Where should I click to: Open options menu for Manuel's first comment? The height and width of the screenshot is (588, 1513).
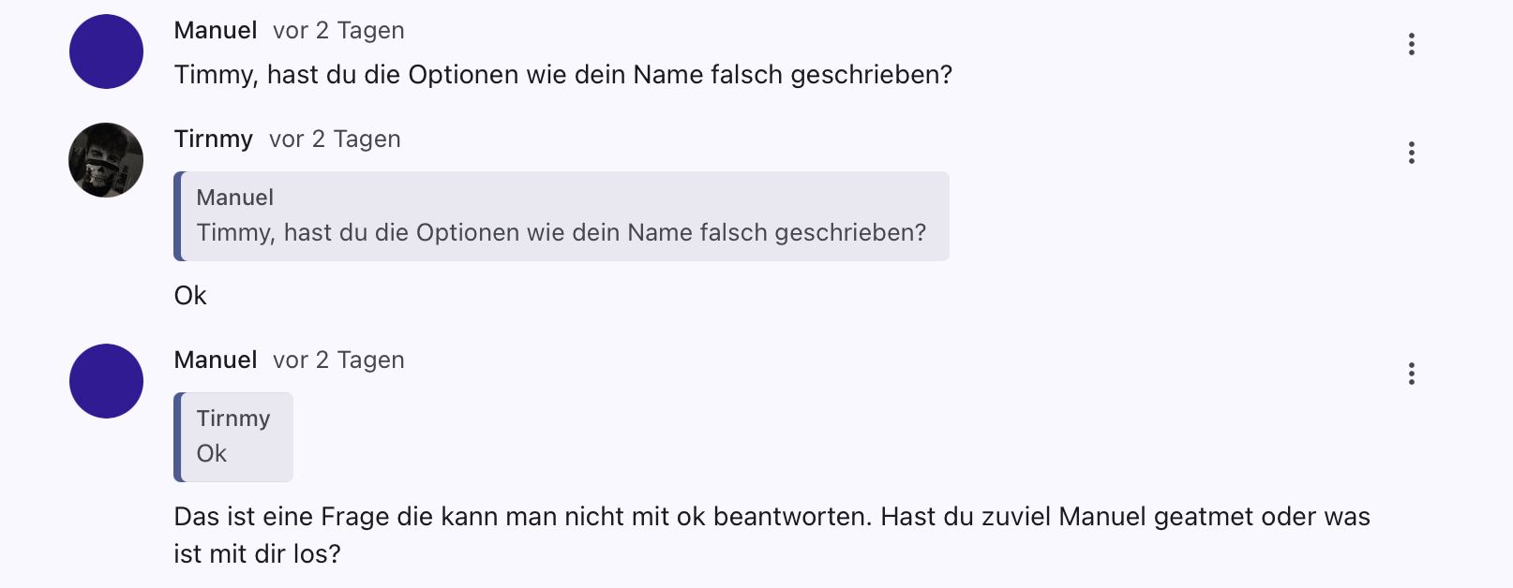coord(1411,44)
